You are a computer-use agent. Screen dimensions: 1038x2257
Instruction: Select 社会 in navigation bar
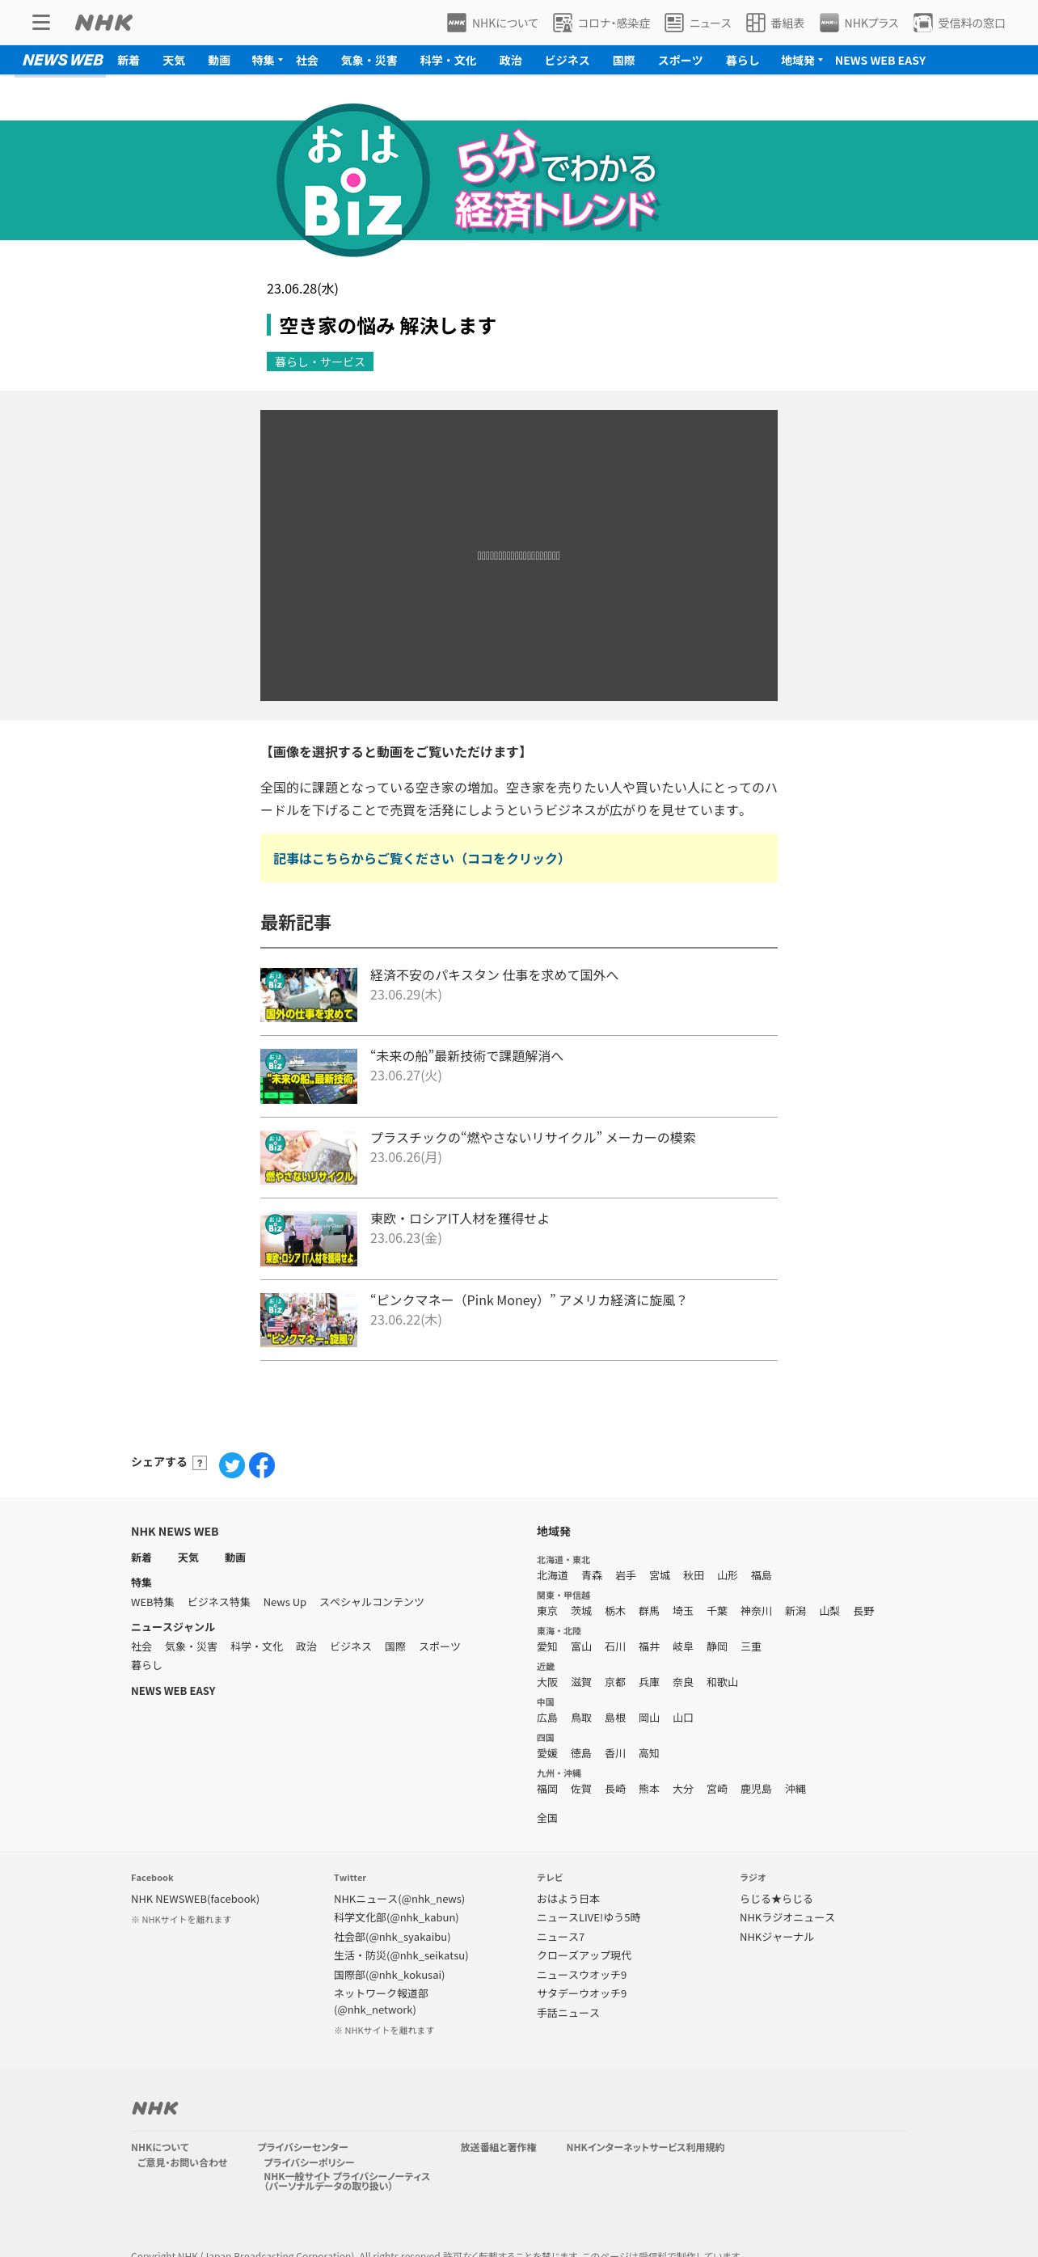306,61
